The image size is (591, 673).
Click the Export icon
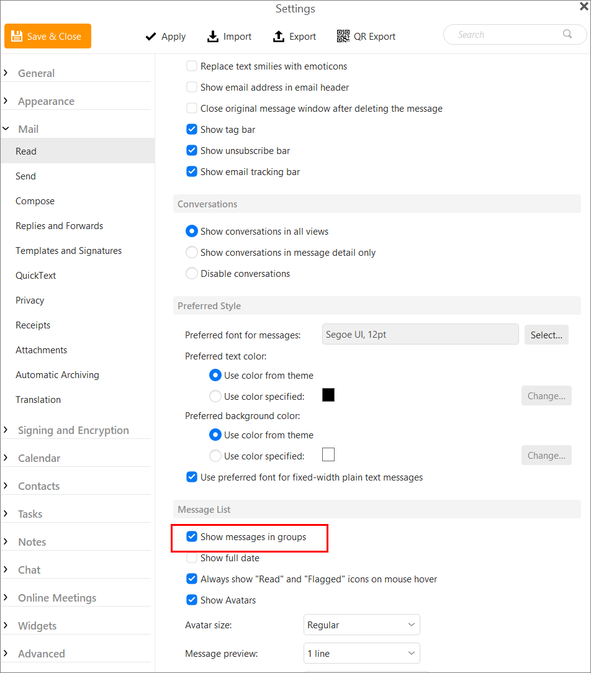tap(277, 36)
